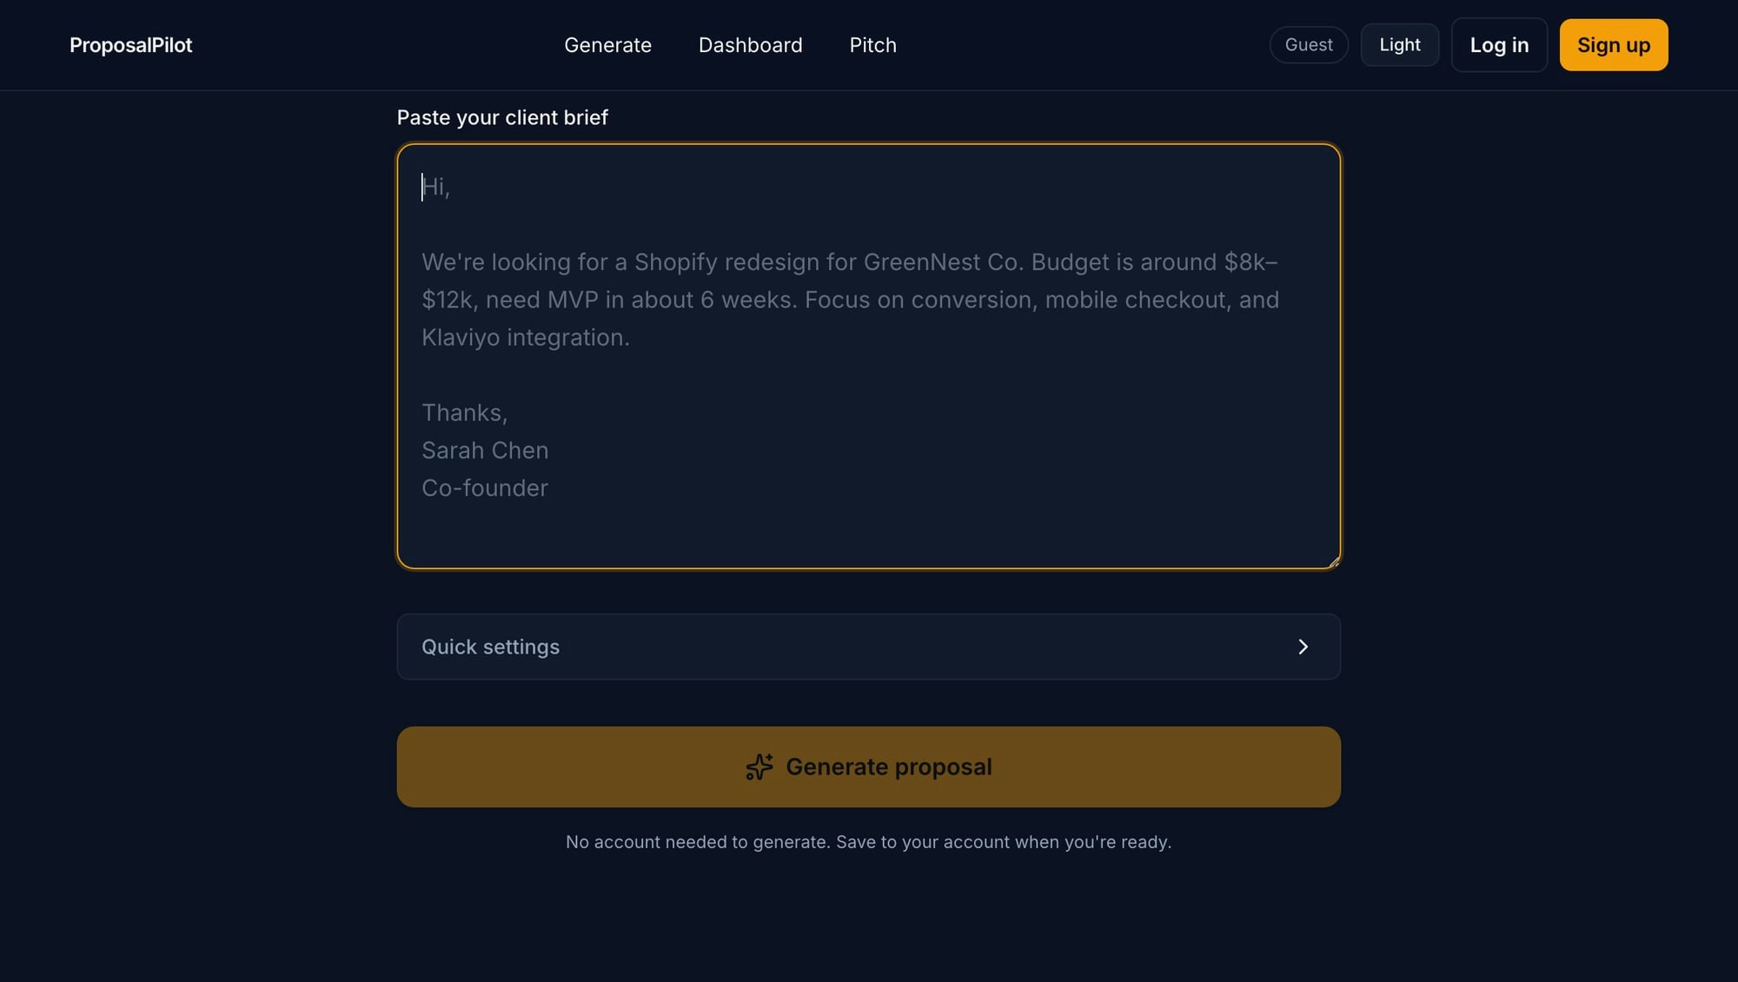Click the Guest session indicator
1738x982 pixels.
(1309, 44)
